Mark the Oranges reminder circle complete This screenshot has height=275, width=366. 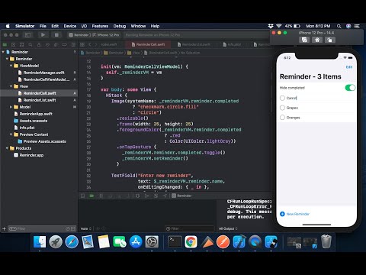[282, 118]
